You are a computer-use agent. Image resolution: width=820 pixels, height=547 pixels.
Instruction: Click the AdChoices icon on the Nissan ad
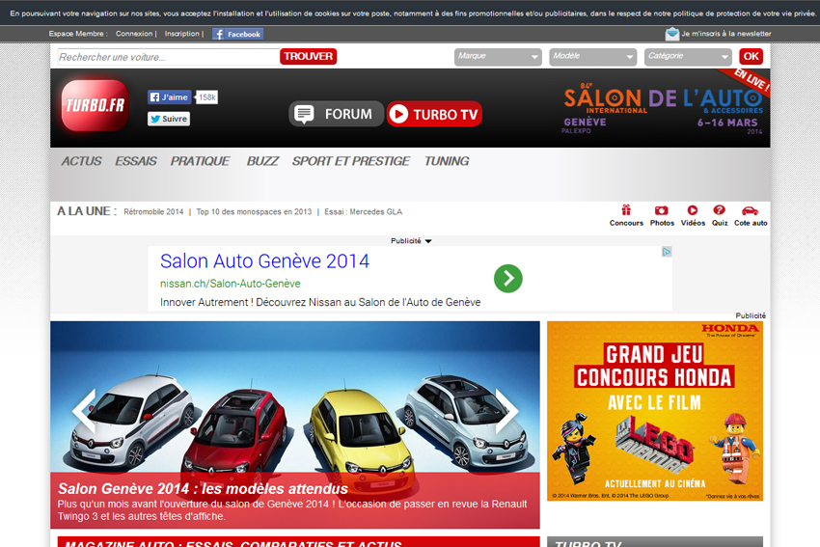click(667, 252)
